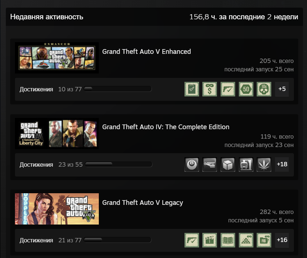Click the masked dollar sign achievement icon in GTA V Enhanced
Viewport: 307px width, 258px height.
[x=210, y=89]
